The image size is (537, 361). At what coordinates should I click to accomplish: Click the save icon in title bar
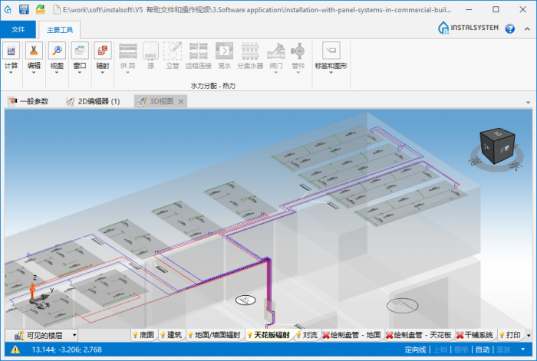pos(24,9)
